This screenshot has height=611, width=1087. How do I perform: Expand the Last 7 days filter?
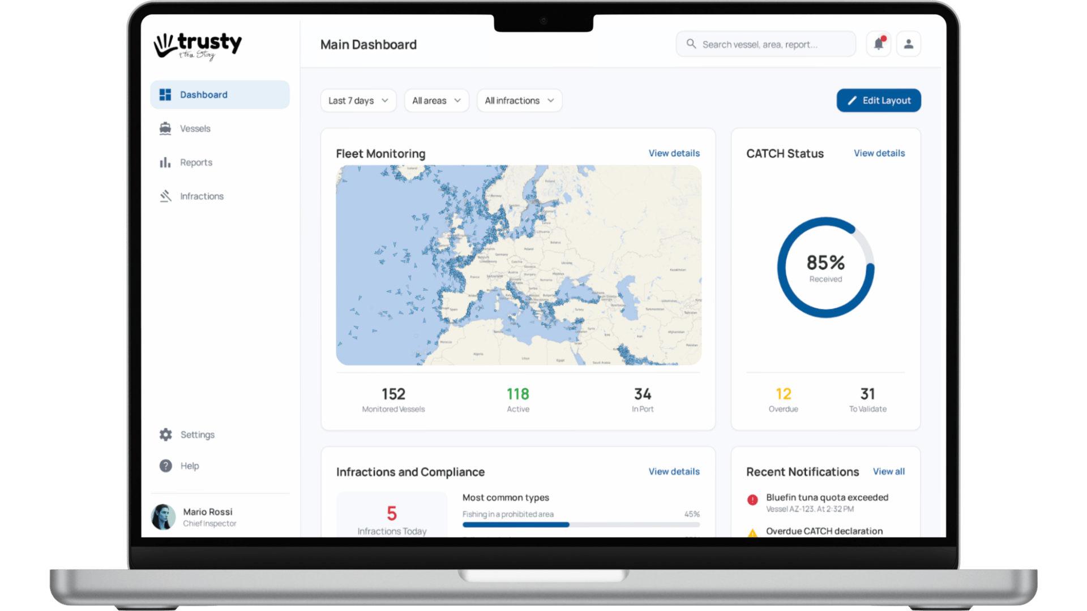tap(358, 100)
